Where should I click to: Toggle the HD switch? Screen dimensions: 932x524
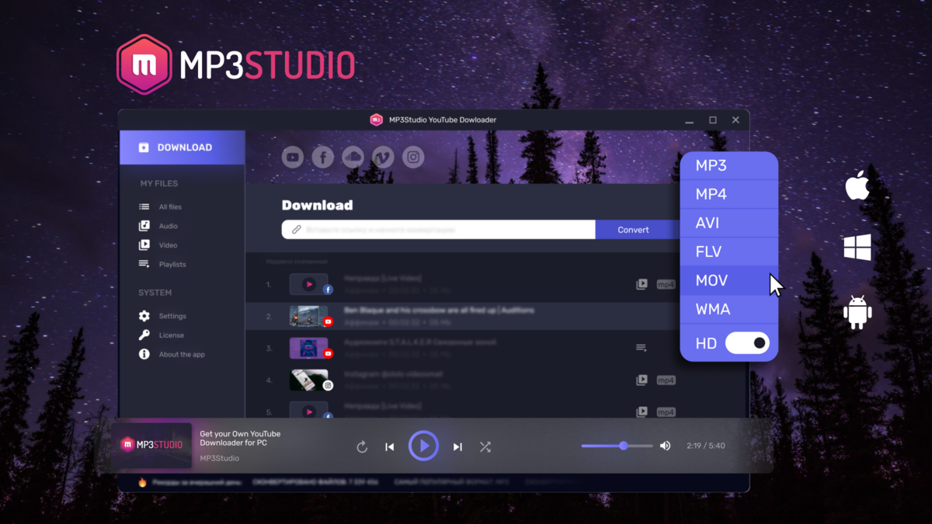[746, 343]
